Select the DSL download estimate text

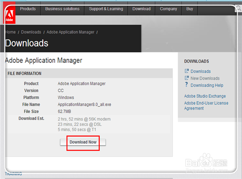click(x=80, y=124)
